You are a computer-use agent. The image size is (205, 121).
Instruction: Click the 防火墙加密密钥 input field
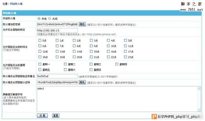click(x=57, y=24)
